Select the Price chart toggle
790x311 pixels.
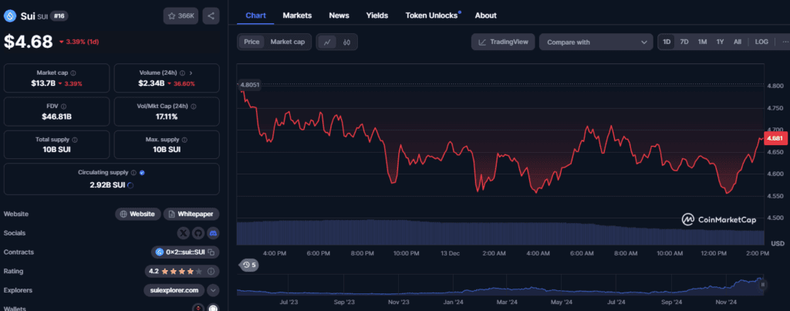click(252, 42)
